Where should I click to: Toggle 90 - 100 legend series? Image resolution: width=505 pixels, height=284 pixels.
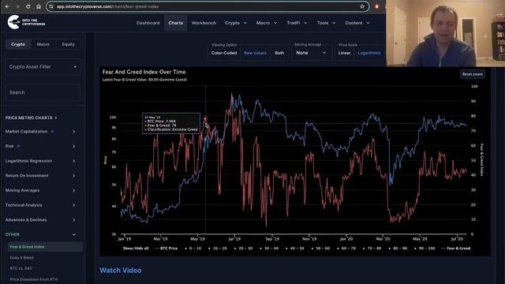click(x=425, y=248)
